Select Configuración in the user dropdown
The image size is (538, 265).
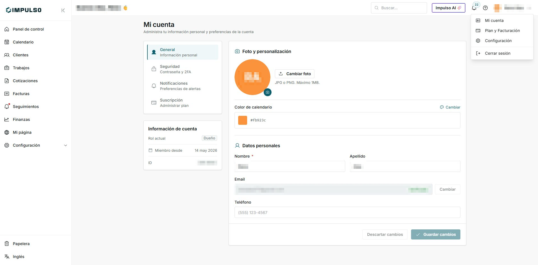(502, 41)
